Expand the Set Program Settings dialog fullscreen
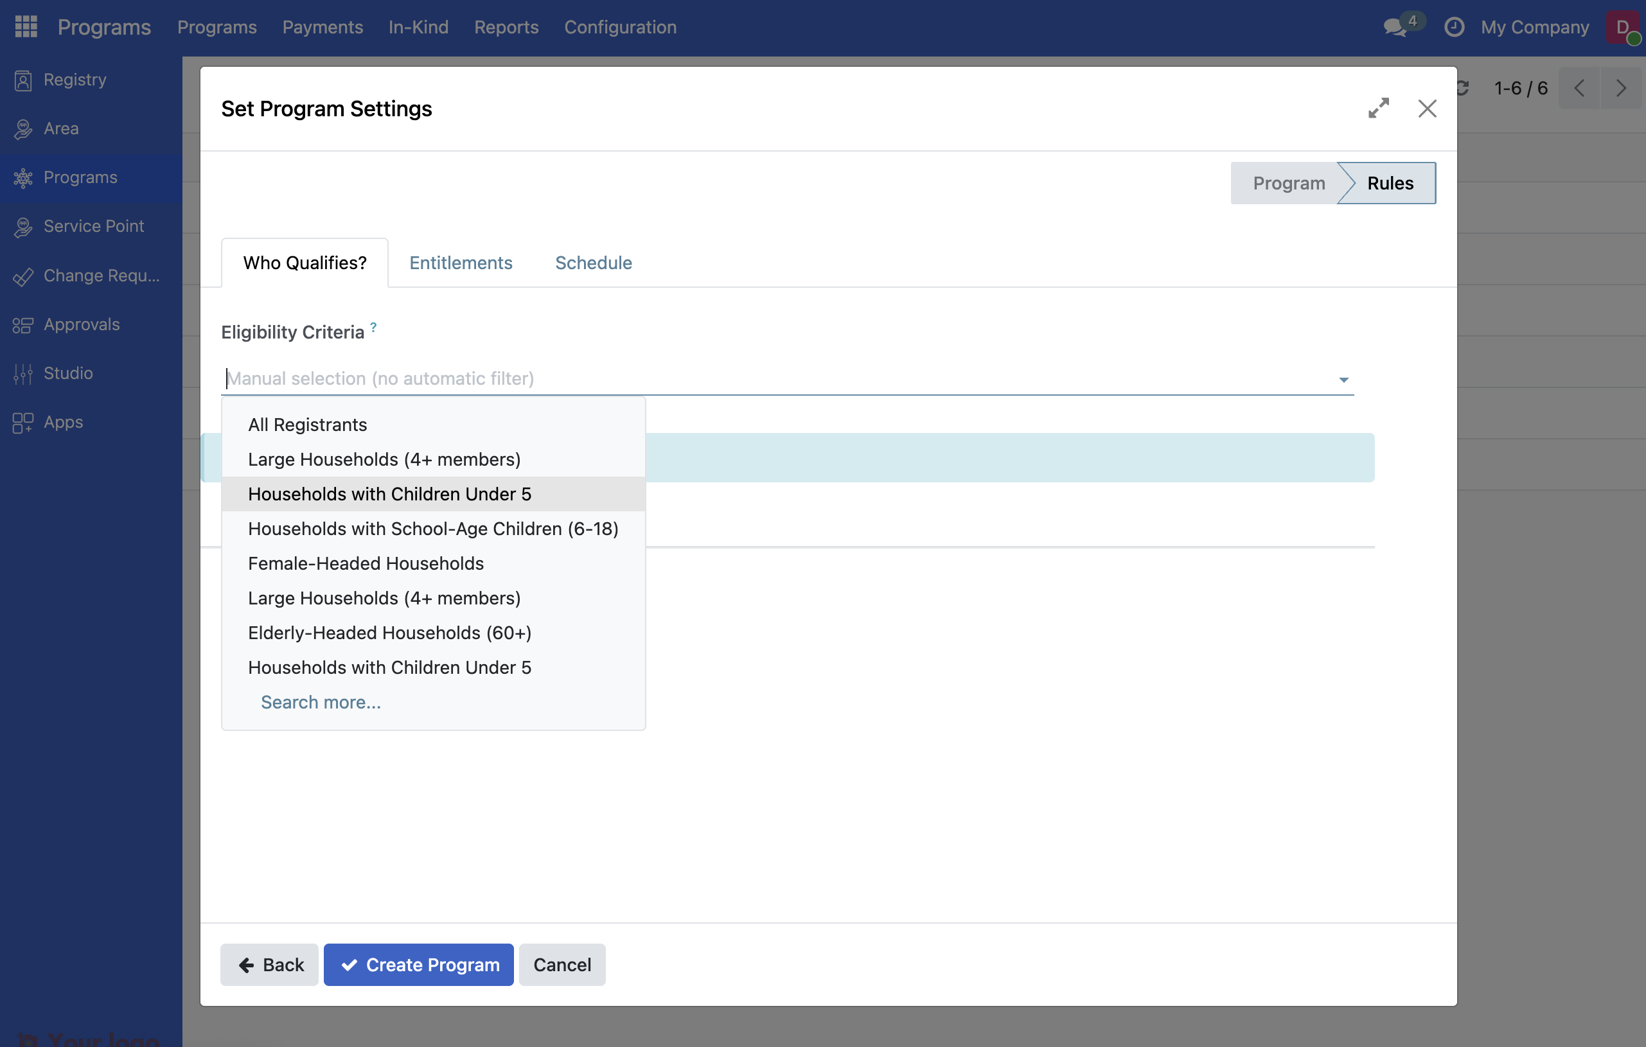1646x1047 pixels. click(1379, 109)
